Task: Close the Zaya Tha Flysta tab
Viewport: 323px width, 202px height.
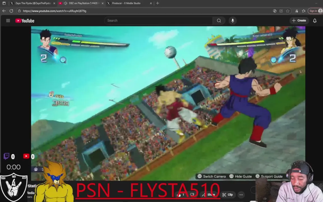Action: (x=54, y=3)
